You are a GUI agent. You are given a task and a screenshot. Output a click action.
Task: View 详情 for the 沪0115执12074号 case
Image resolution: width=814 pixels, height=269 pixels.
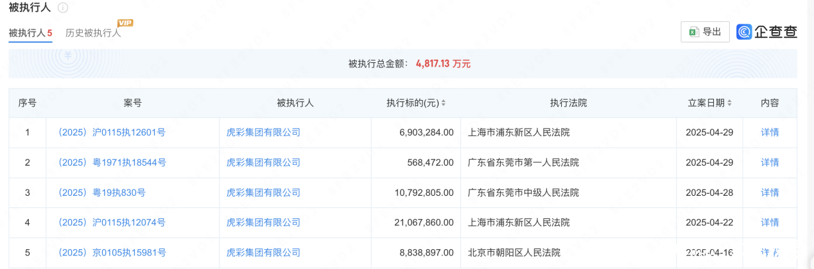770,222
